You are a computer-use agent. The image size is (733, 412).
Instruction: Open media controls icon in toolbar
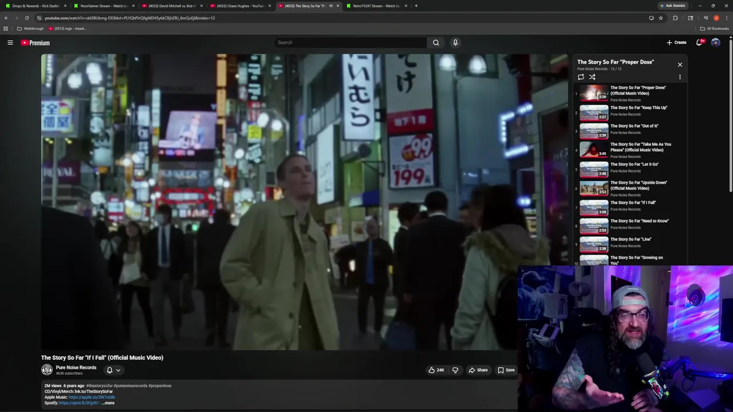[x=706, y=18]
